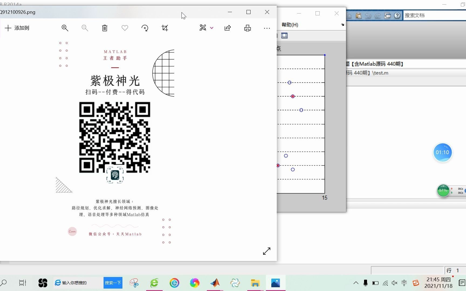Open the notification center icon
The width and height of the screenshot is (466, 291).
coord(462,283)
